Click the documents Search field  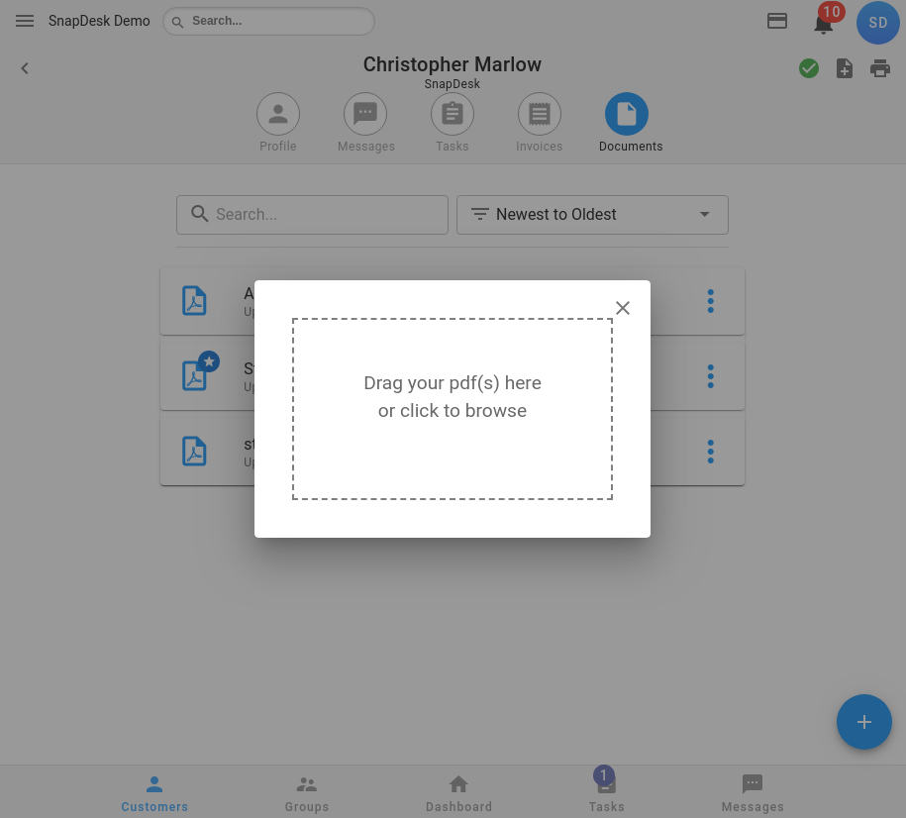[x=312, y=215]
